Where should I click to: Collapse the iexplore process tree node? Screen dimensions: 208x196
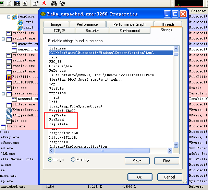[x=9, y=17]
